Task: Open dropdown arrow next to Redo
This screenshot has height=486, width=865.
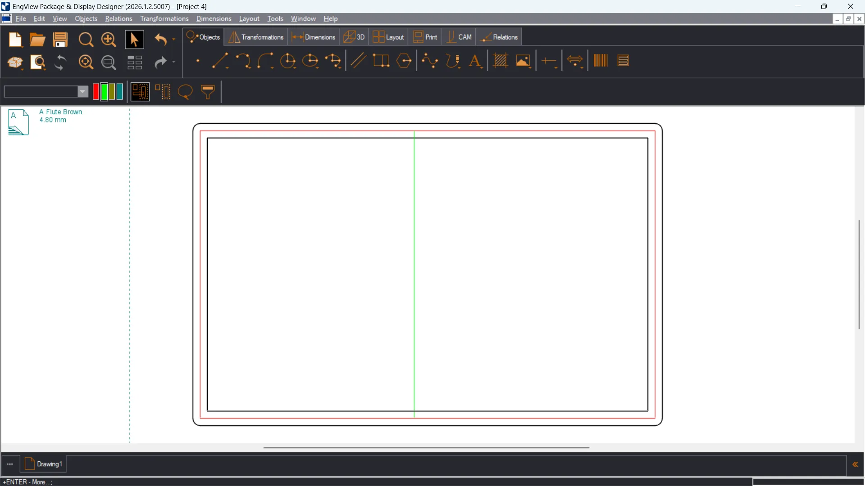Action: (174, 62)
